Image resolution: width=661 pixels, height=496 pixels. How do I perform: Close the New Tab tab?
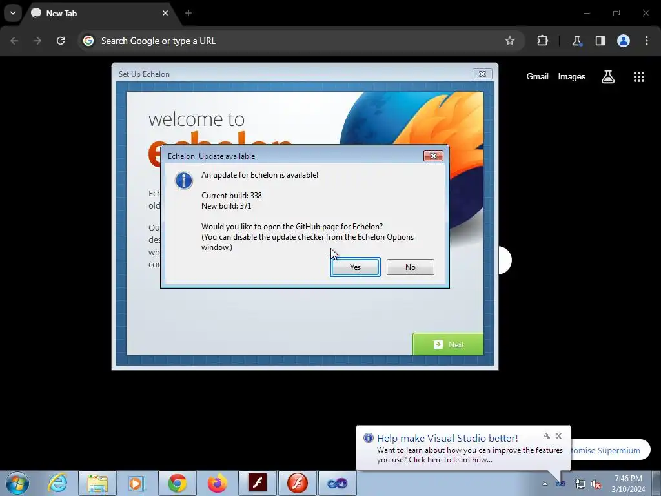165,13
